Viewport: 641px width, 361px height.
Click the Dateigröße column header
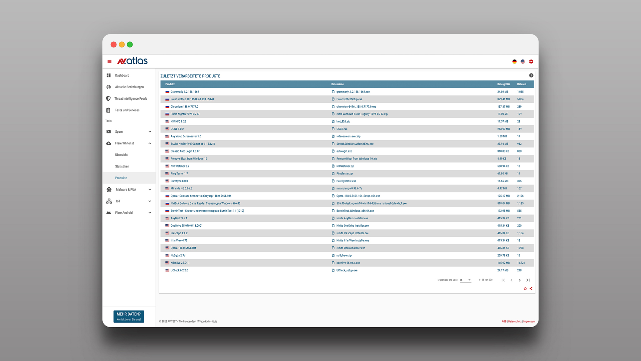point(503,84)
